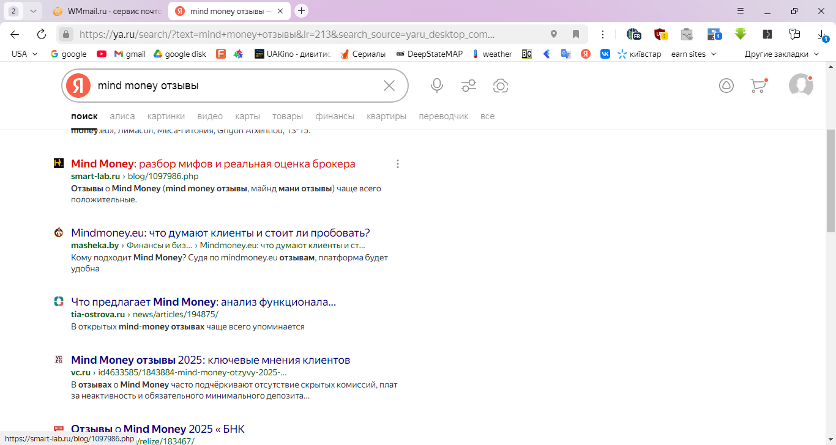This screenshot has height=445, width=836.
Task: Open the user profile avatar
Action: (x=801, y=86)
